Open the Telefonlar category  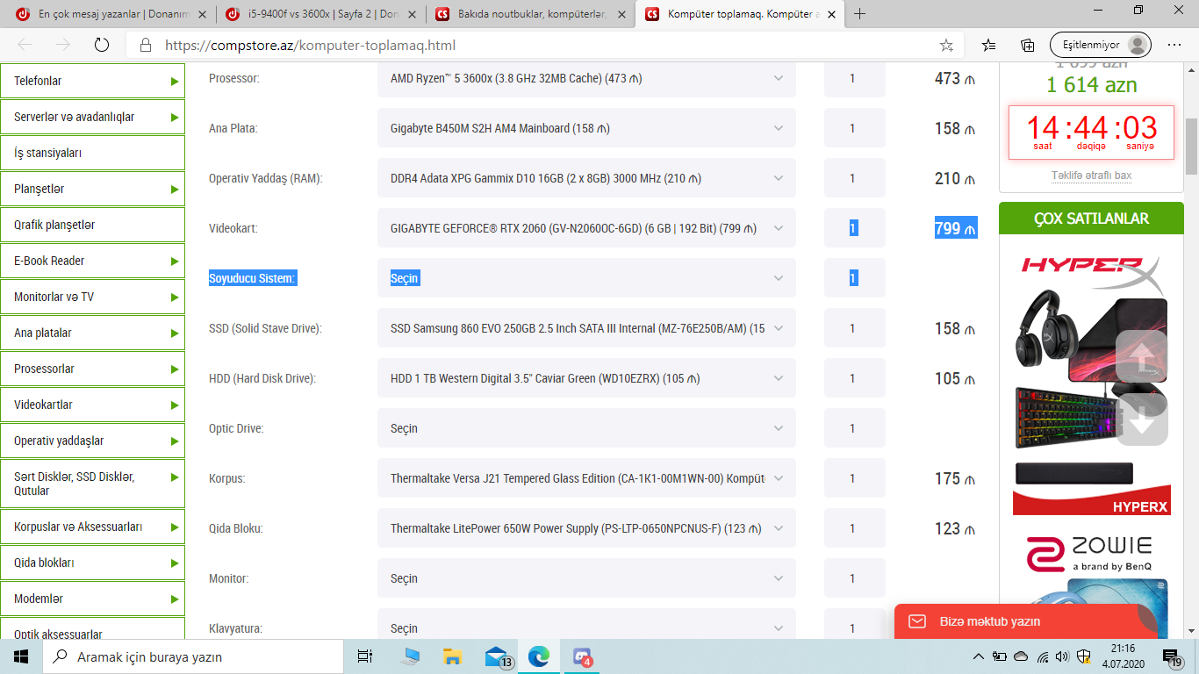[x=92, y=81]
